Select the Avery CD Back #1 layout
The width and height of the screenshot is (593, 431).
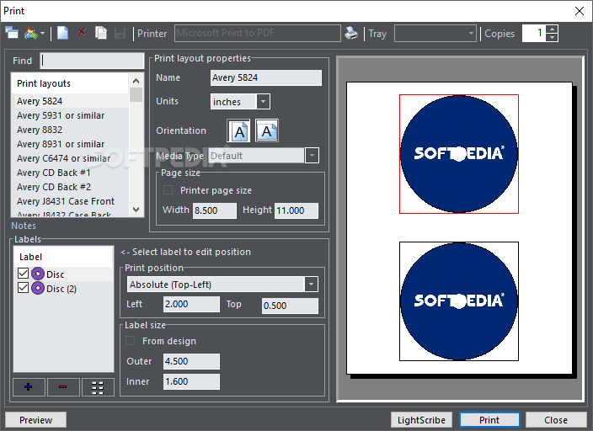coord(70,173)
